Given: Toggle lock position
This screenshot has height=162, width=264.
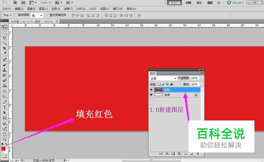Looking at the screenshot, I should [x=167, y=84].
